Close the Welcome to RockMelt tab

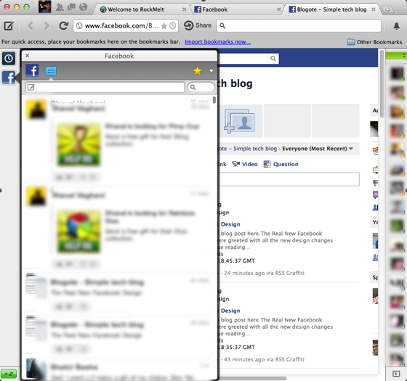point(184,9)
